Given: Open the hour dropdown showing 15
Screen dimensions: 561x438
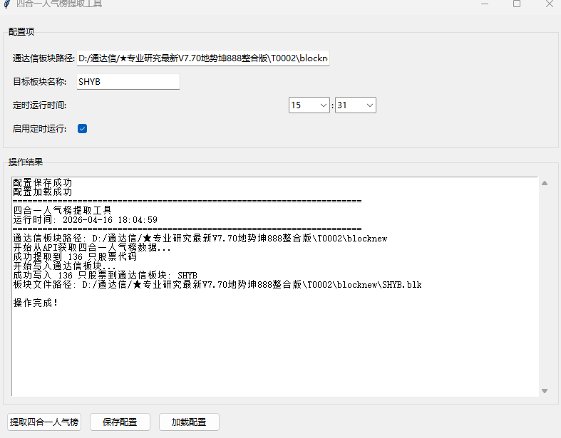Looking at the screenshot, I should 309,105.
